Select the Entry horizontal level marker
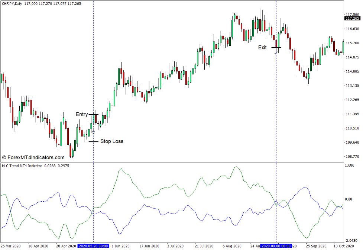Screen dimensions: 363x250 coord(94,115)
